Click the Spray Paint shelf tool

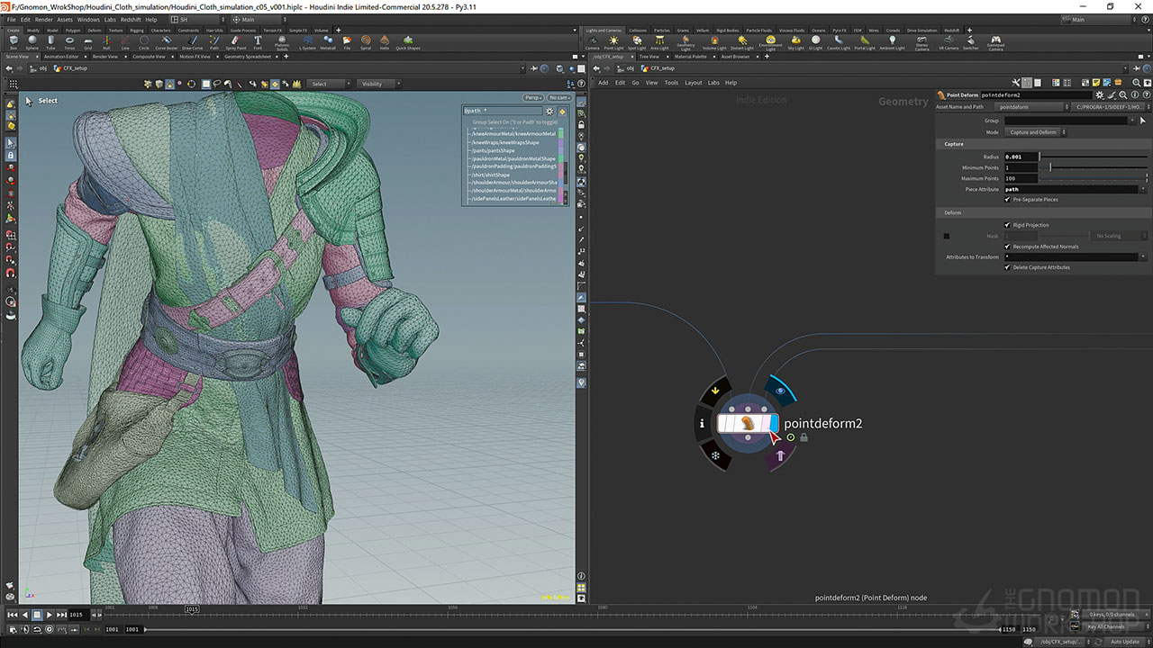[236, 41]
